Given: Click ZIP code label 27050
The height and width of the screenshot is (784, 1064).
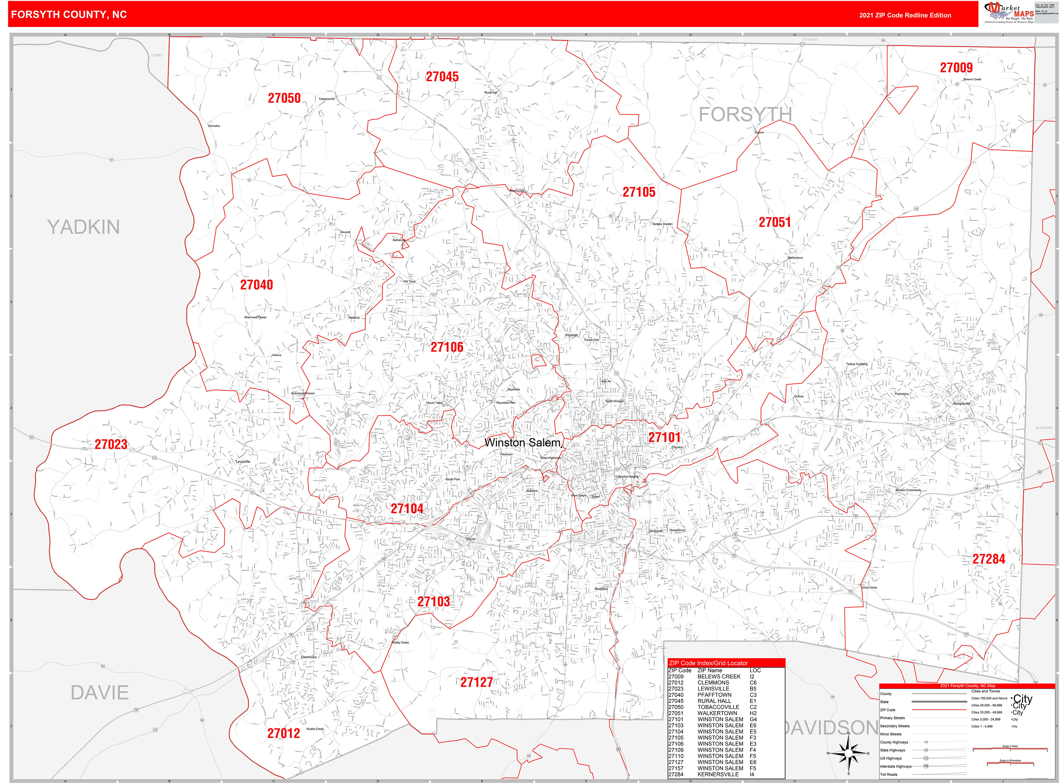Looking at the screenshot, I should click(x=284, y=98).
